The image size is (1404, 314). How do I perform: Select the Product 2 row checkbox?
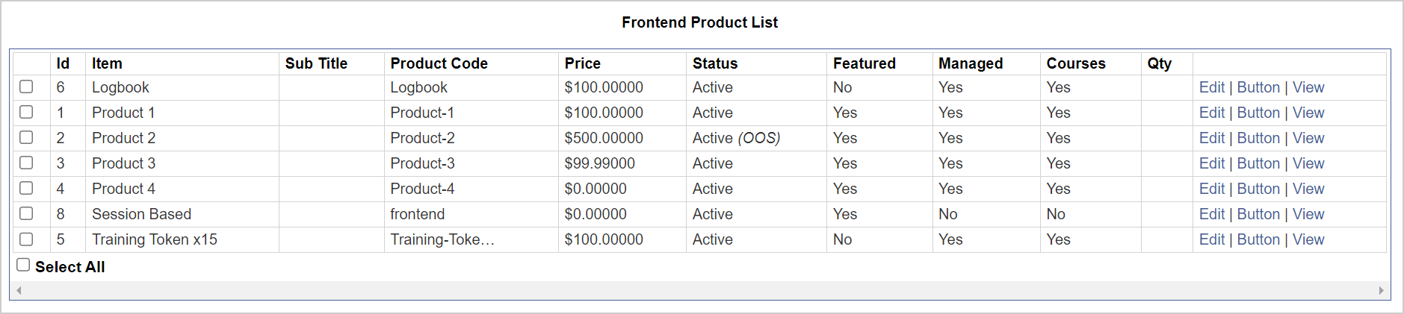[26, 137]
